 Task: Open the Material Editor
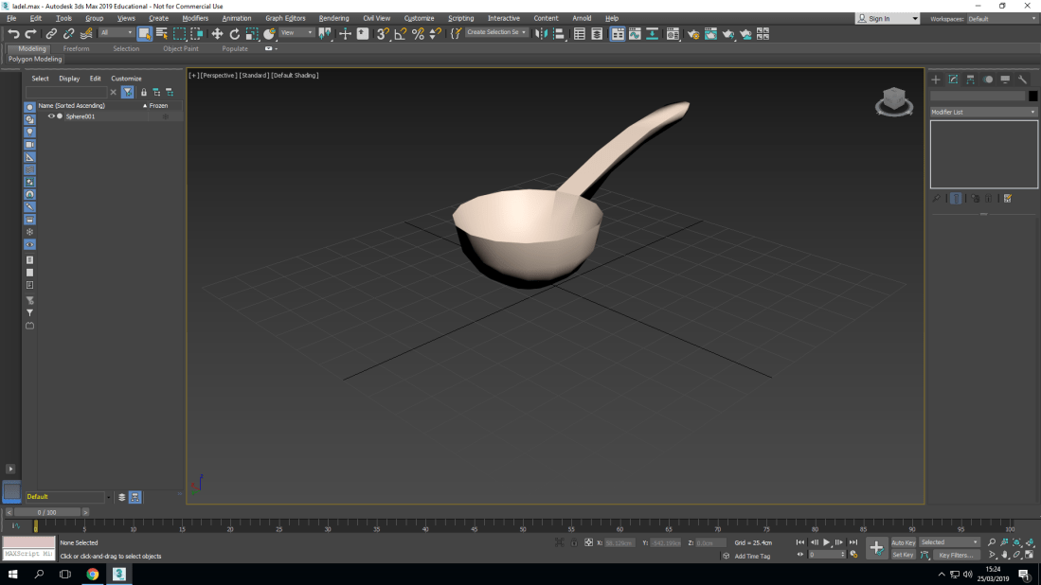[x=672, y=34]
